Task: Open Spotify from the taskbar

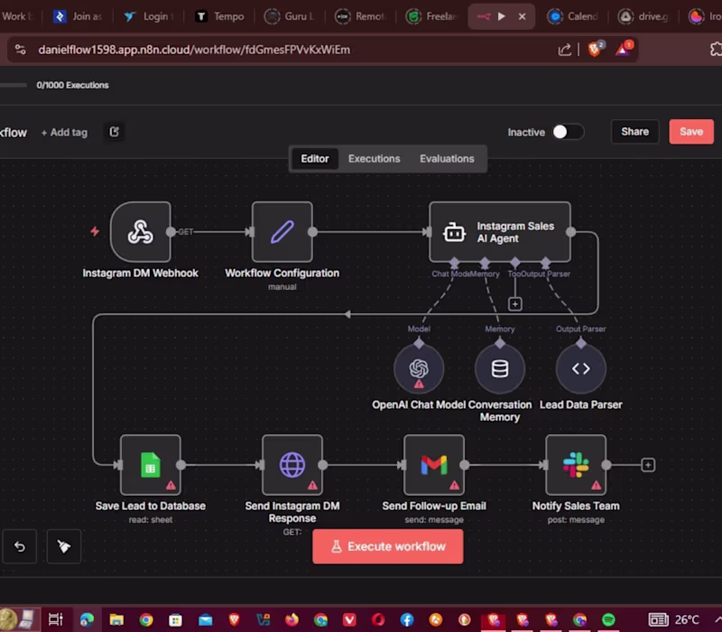Action: point(608,619)
